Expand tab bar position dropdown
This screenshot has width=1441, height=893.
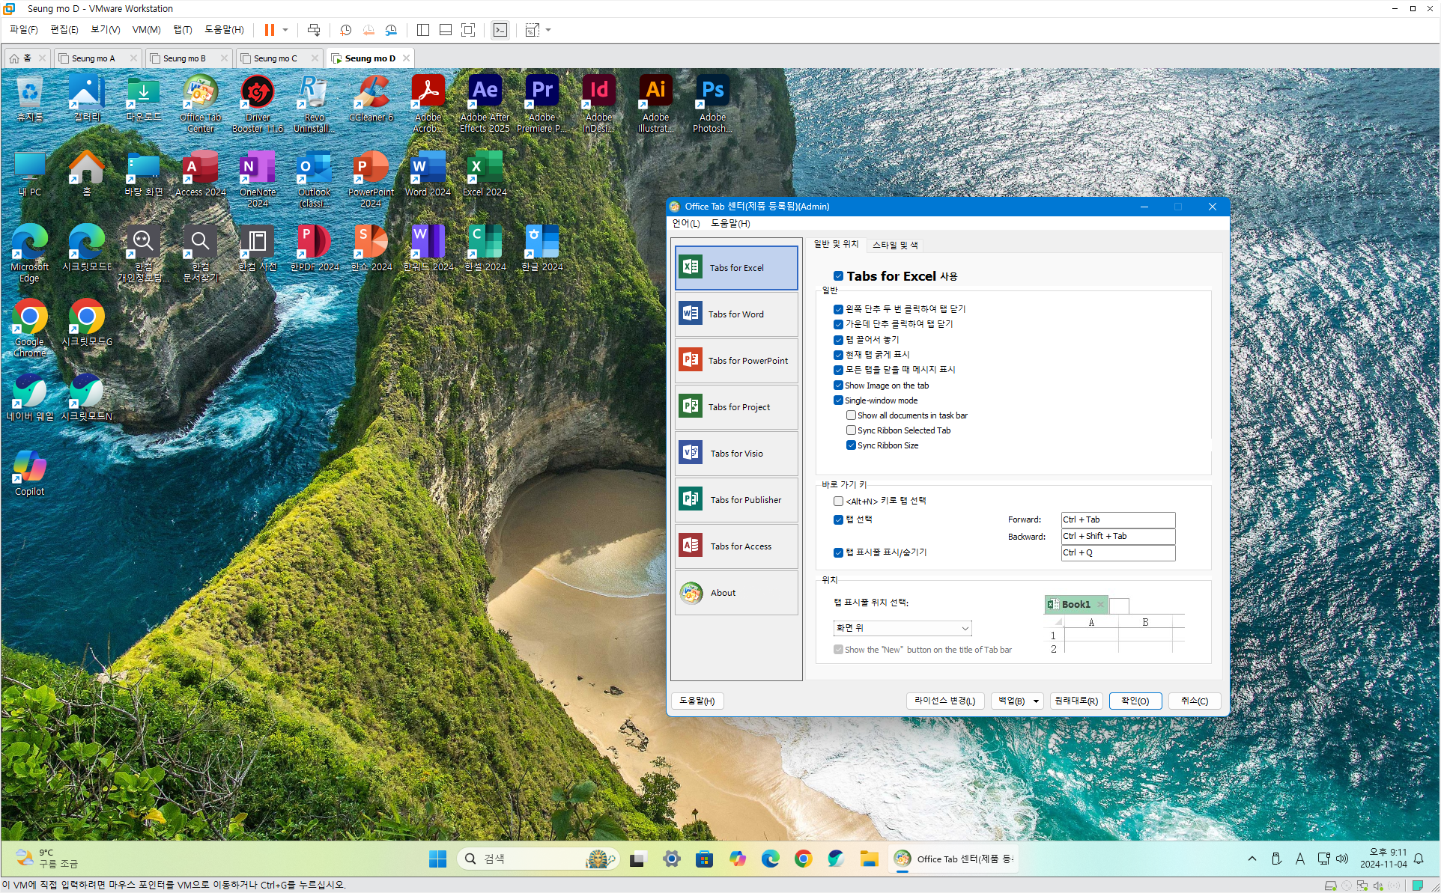[x=965, y=628]
